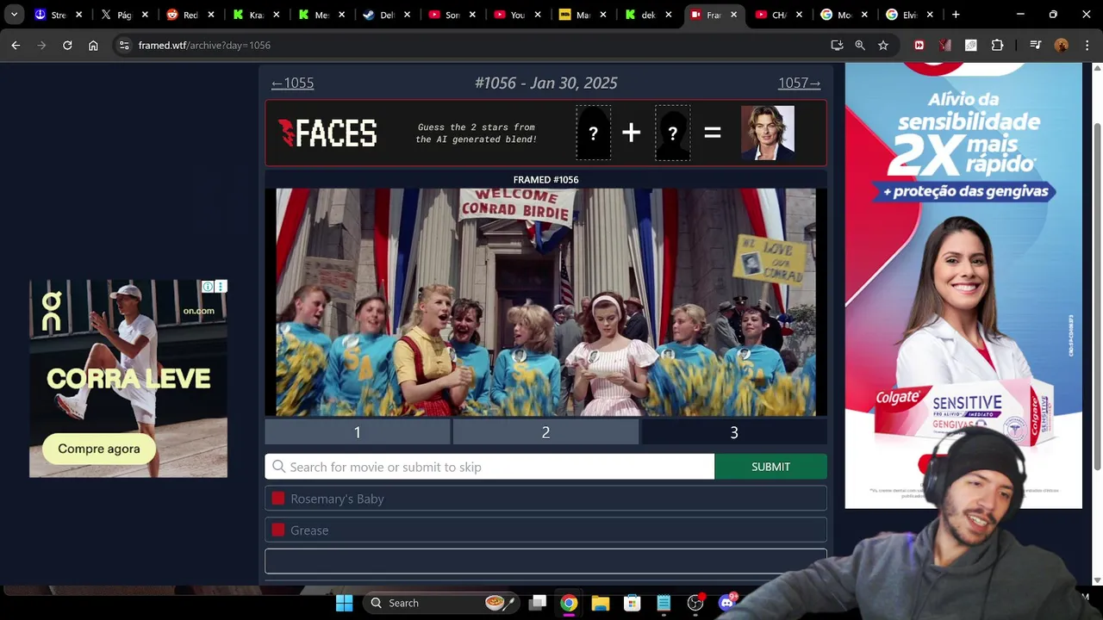Click the movie frame image

point(545,302)
